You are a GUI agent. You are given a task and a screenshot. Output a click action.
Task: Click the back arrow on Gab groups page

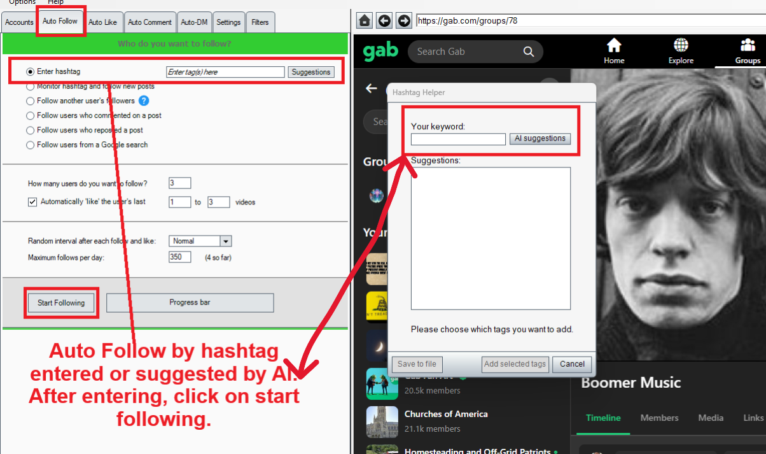tap(372, 89)
